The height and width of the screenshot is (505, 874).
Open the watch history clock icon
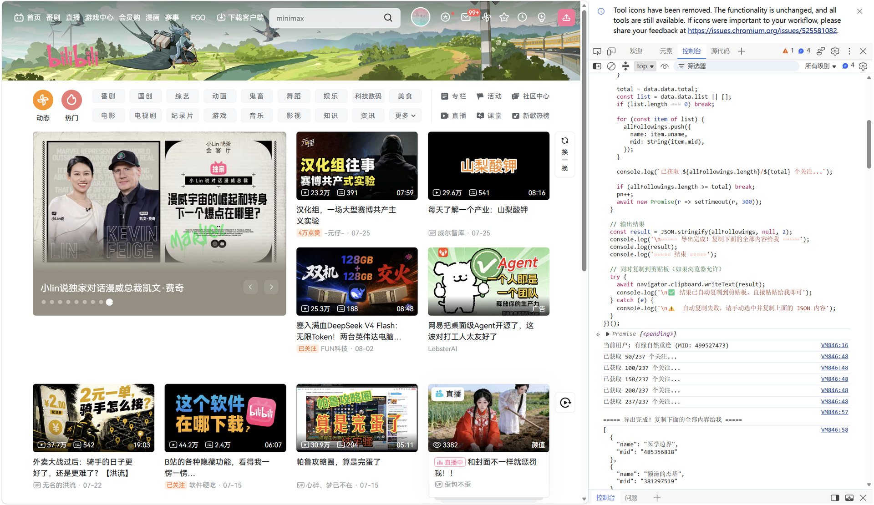click(522, 17)
